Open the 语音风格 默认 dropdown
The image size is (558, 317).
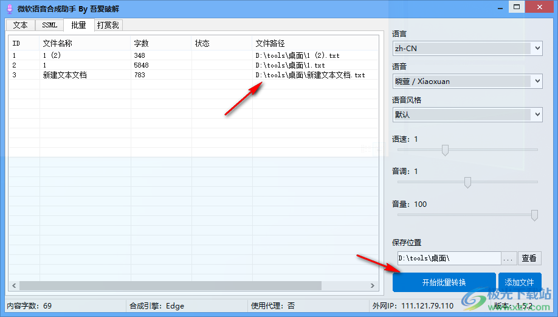coord(467,114)
